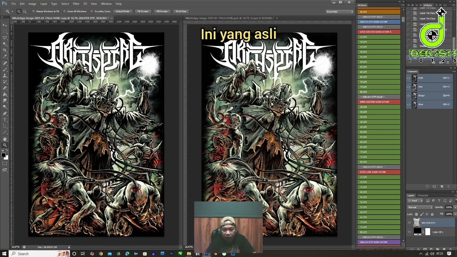Screen dimensions: 457x257
Task: Select the Path Selection tool
Action: coord(5,126)
